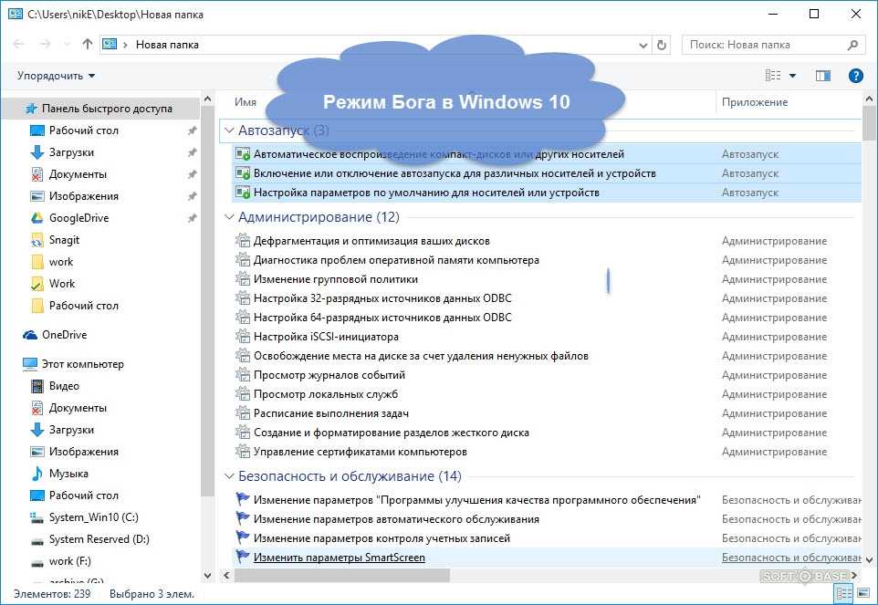Select drive System_Win10 (C:)

pos(93,517)
